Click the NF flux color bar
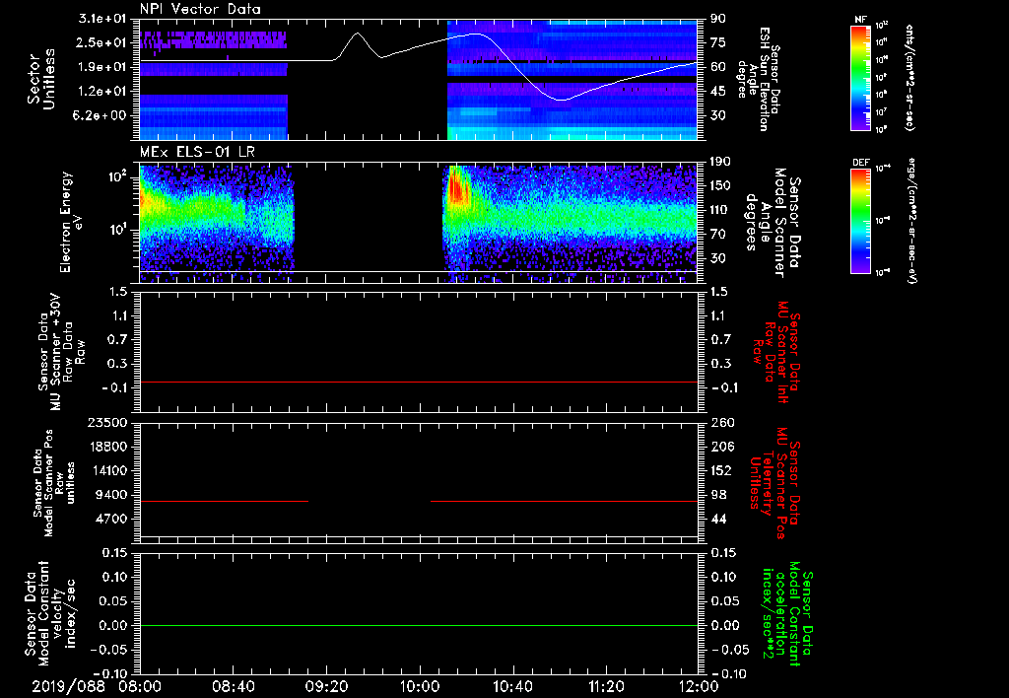The width and height of the screenshot is (1009, 698). [860, 77]
